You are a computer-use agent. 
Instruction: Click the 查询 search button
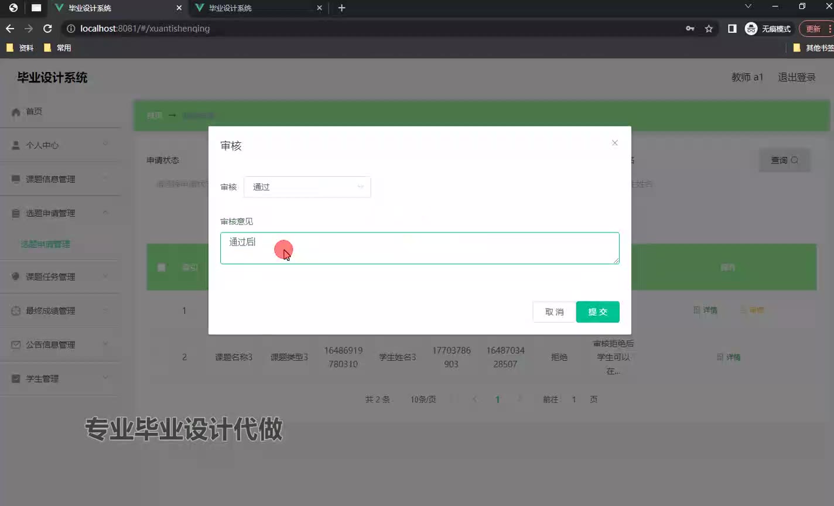(785, 160)
